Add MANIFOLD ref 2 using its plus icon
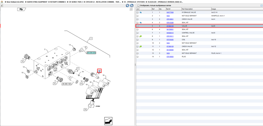Viewport: 263px width, 126px height. [138, 16]
